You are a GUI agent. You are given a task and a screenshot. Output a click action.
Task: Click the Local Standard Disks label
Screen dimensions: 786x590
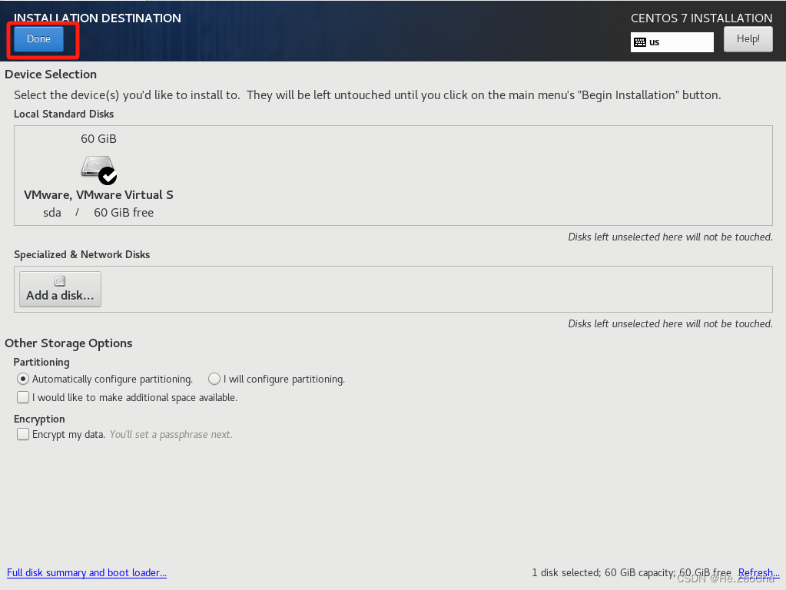tap(64, 114)
